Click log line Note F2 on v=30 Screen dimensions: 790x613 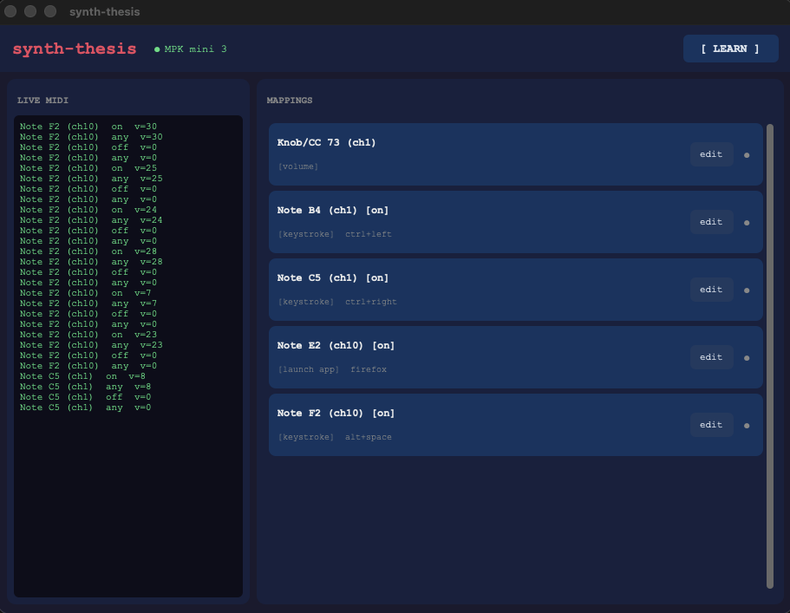coord(88,127)
